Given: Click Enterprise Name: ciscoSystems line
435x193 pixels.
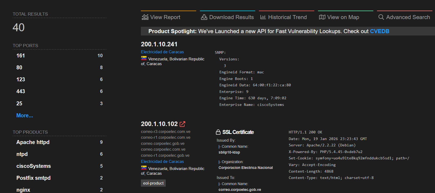Looking at the screenshot, I should [x=252, y=105].
